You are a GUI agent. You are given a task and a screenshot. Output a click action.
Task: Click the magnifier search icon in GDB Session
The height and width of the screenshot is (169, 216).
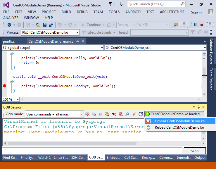pyautogui.click(x=127, y=114)
